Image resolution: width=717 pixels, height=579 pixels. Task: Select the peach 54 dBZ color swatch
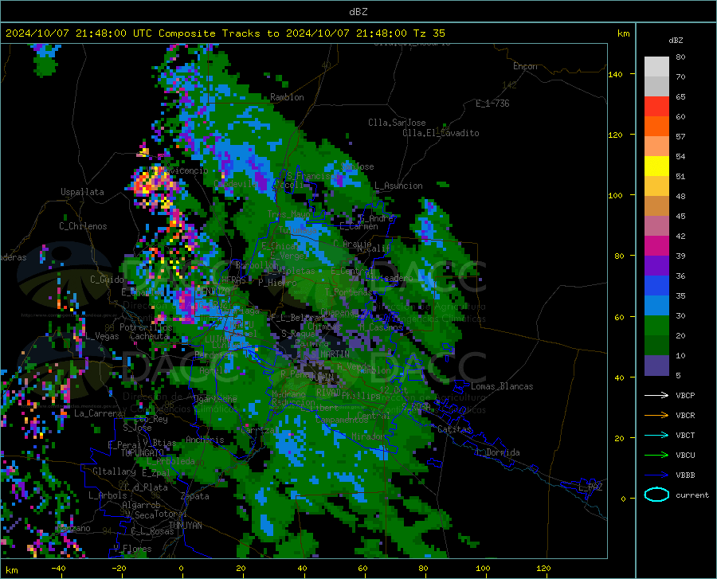[x=656, y=147]
